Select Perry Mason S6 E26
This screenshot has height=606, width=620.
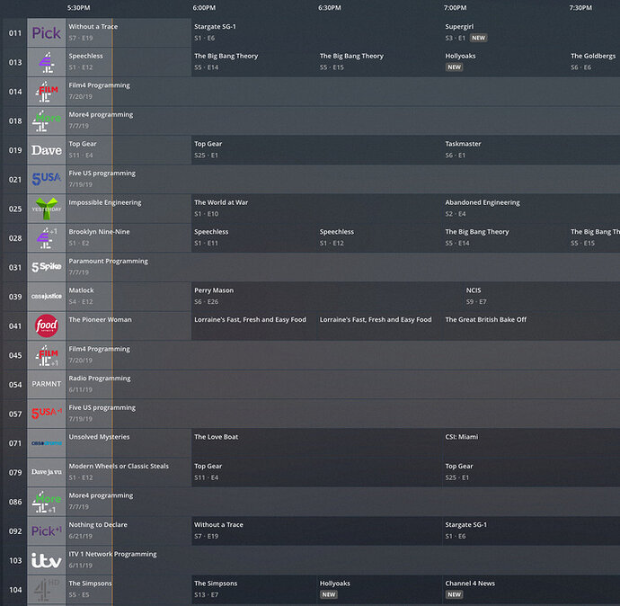(x=327, y=297)
